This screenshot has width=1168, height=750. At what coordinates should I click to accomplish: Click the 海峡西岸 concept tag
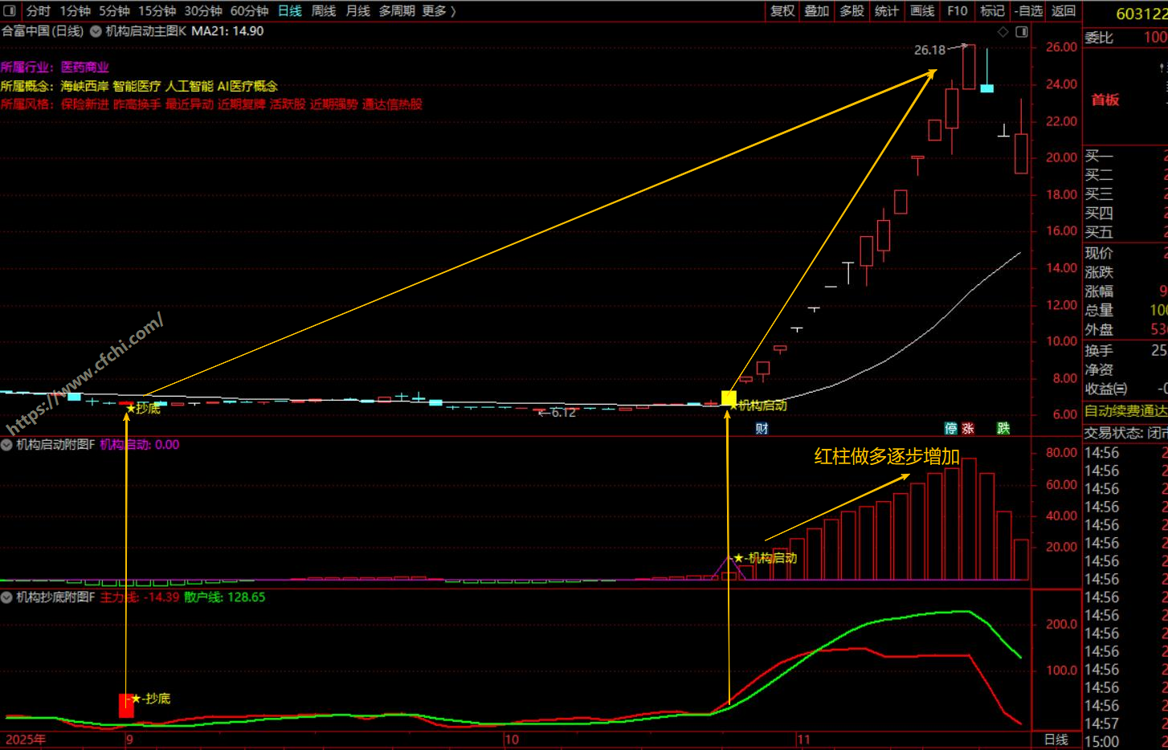pos(84,86)
